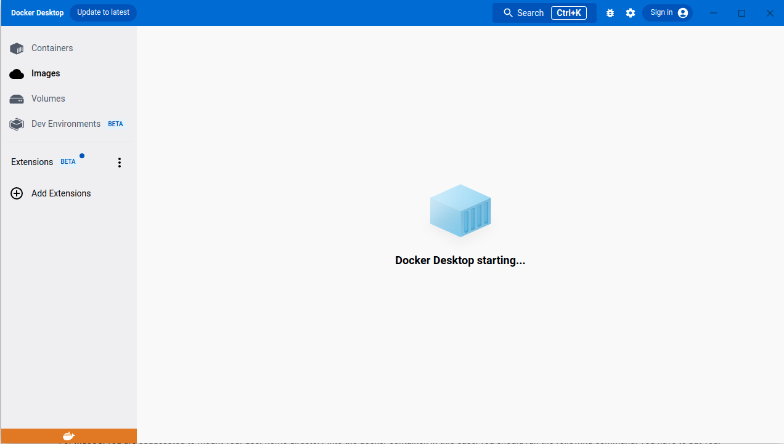Open the Settings gear icon
784x444 pixels.
pos(631,13)
